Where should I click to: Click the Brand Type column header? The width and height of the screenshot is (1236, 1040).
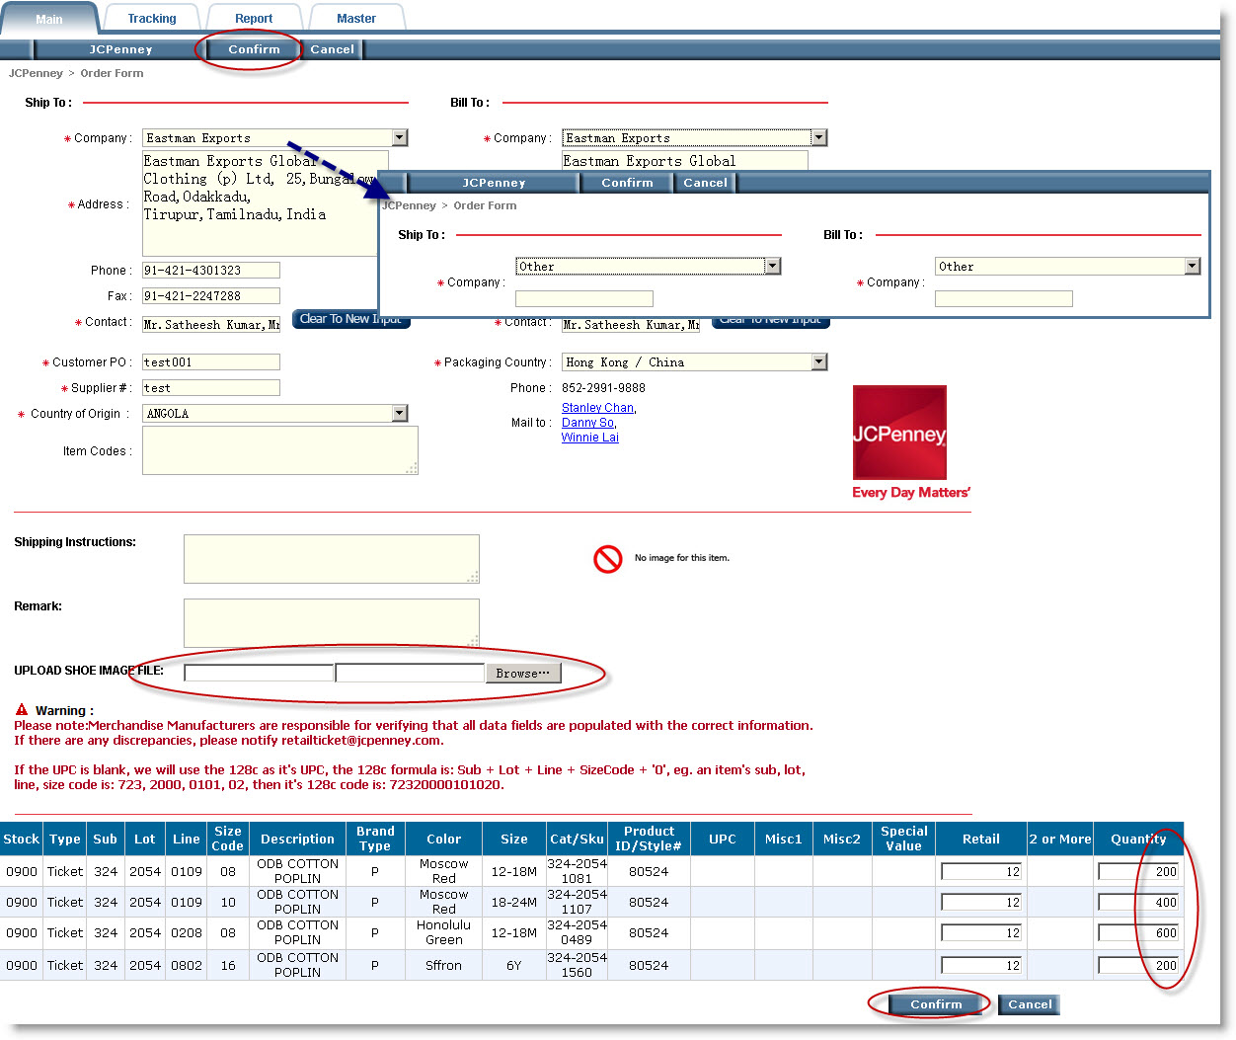point(375,839)
